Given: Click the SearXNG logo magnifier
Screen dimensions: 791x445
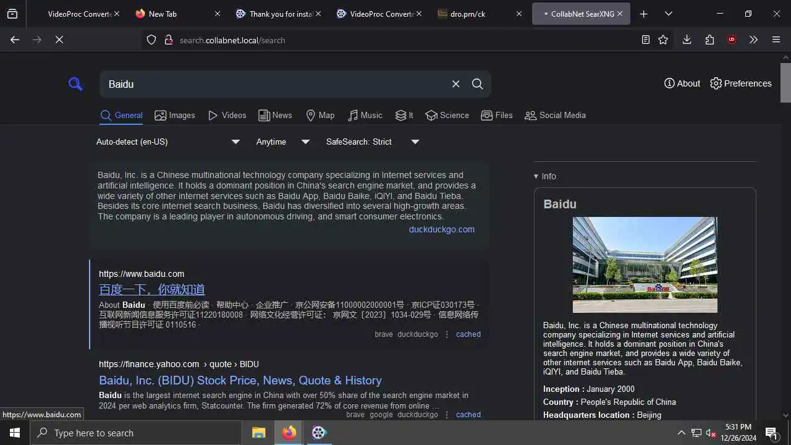Looking at the screenshot, I should coord(75,84).
